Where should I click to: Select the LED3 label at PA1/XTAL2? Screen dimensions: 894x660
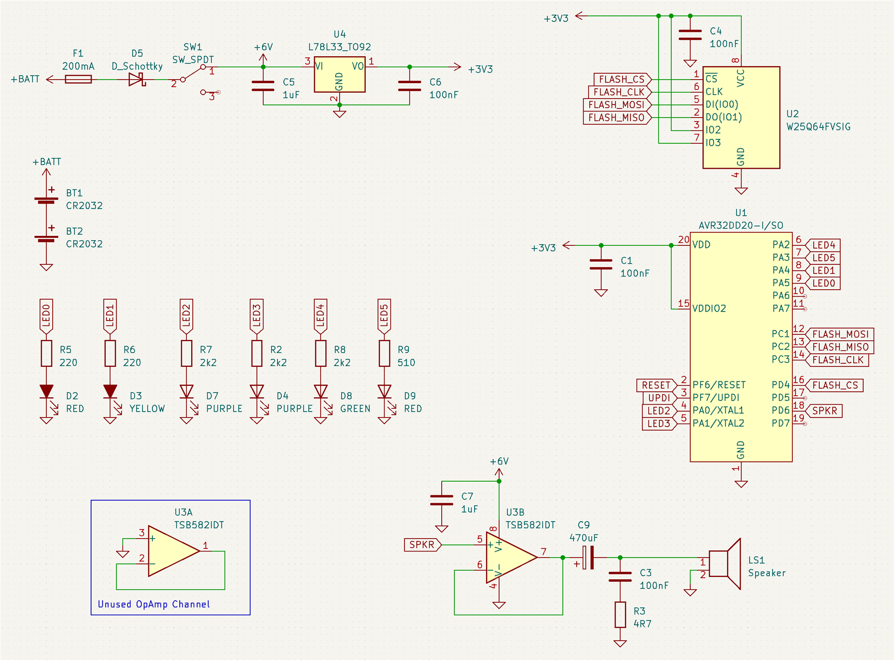(x=659, y=424)
